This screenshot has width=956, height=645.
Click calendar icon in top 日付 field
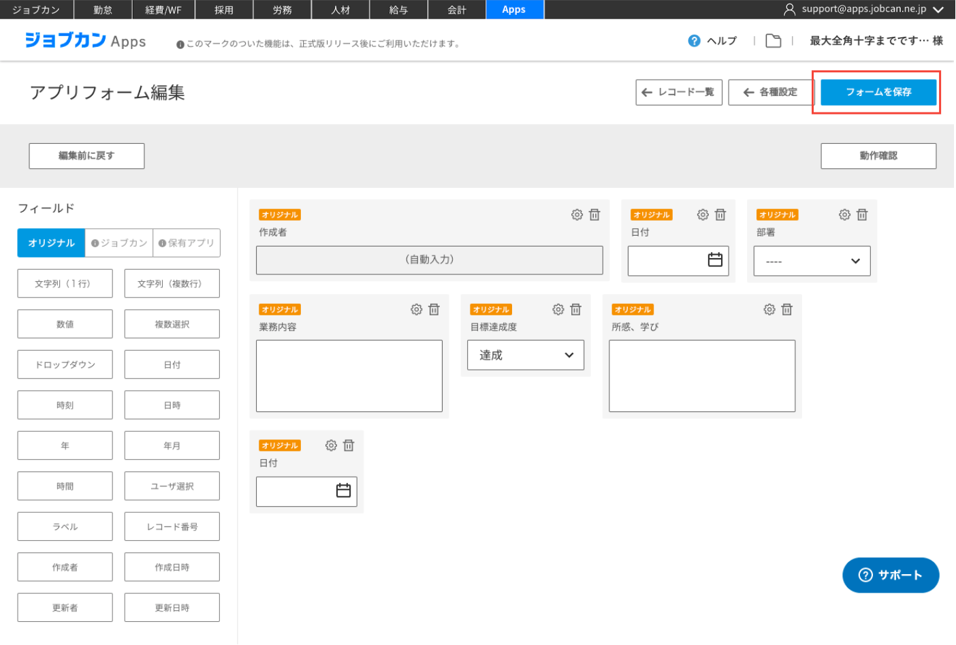pyautogui.click(x=715, y=260)
